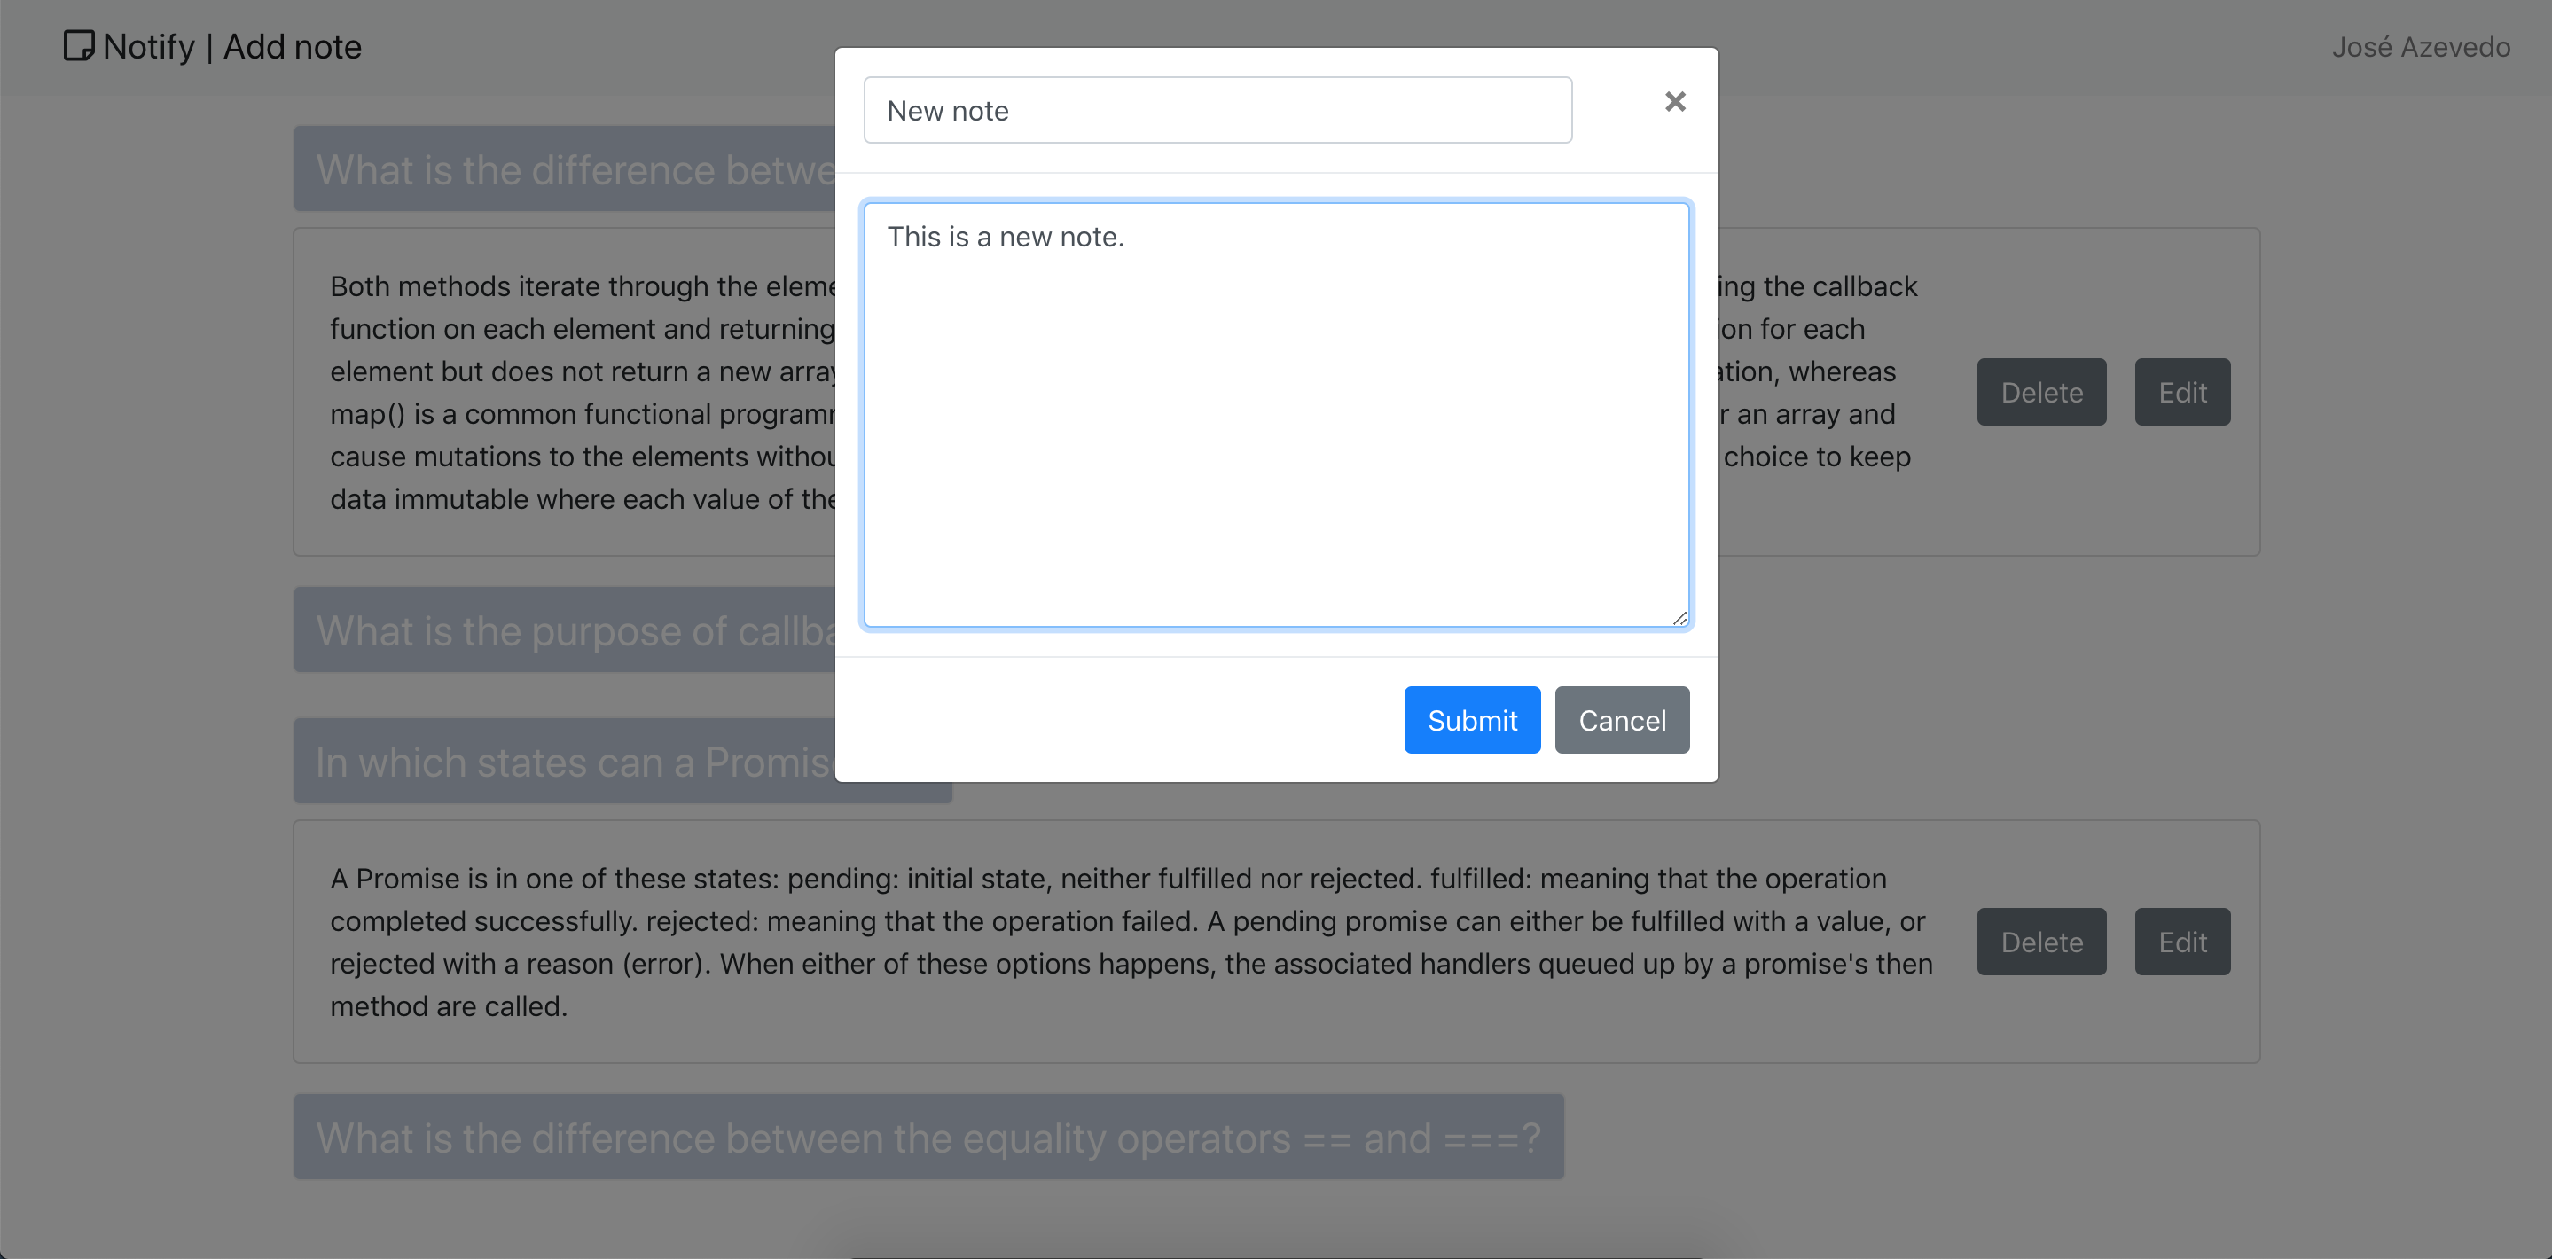Expand 'What is the purpose of callba...' note
This screenshot has height=1259, width=2552.
coord(565,630)
